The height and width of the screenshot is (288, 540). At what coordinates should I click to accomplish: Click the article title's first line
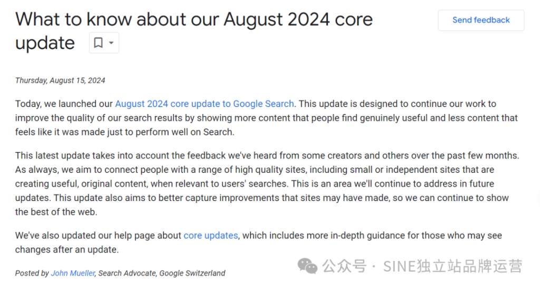tap(194, 19)
